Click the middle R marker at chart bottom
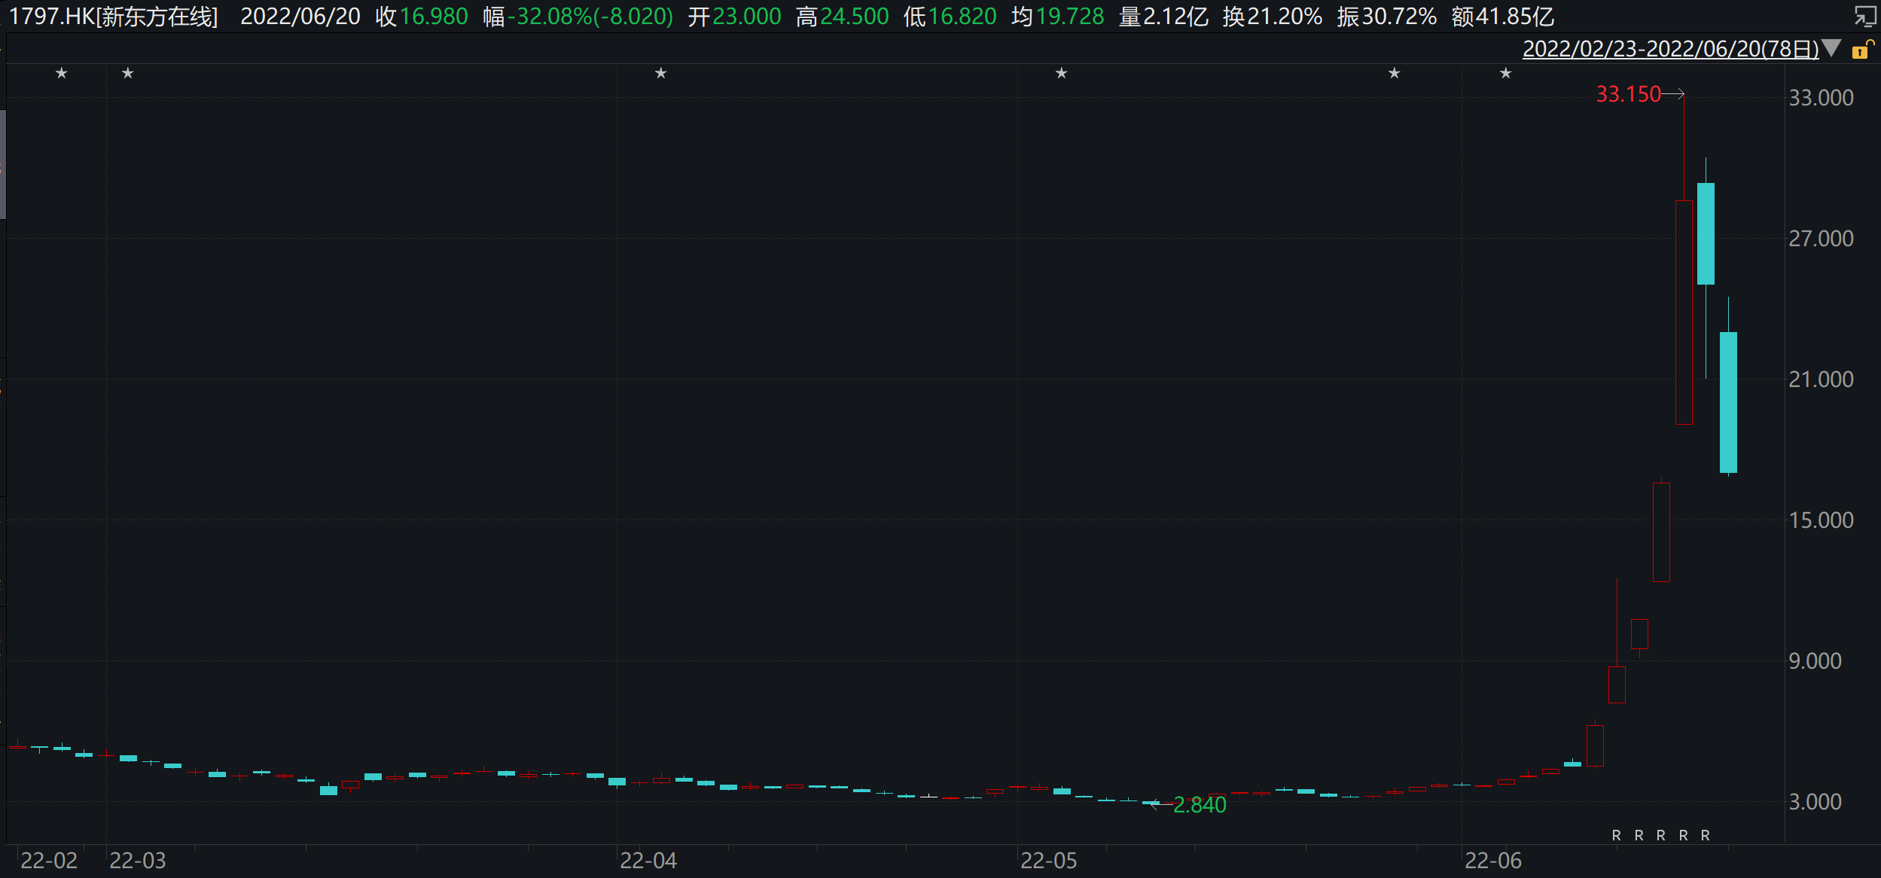This screenshot has width=1881, height=878. point(1661,836)
